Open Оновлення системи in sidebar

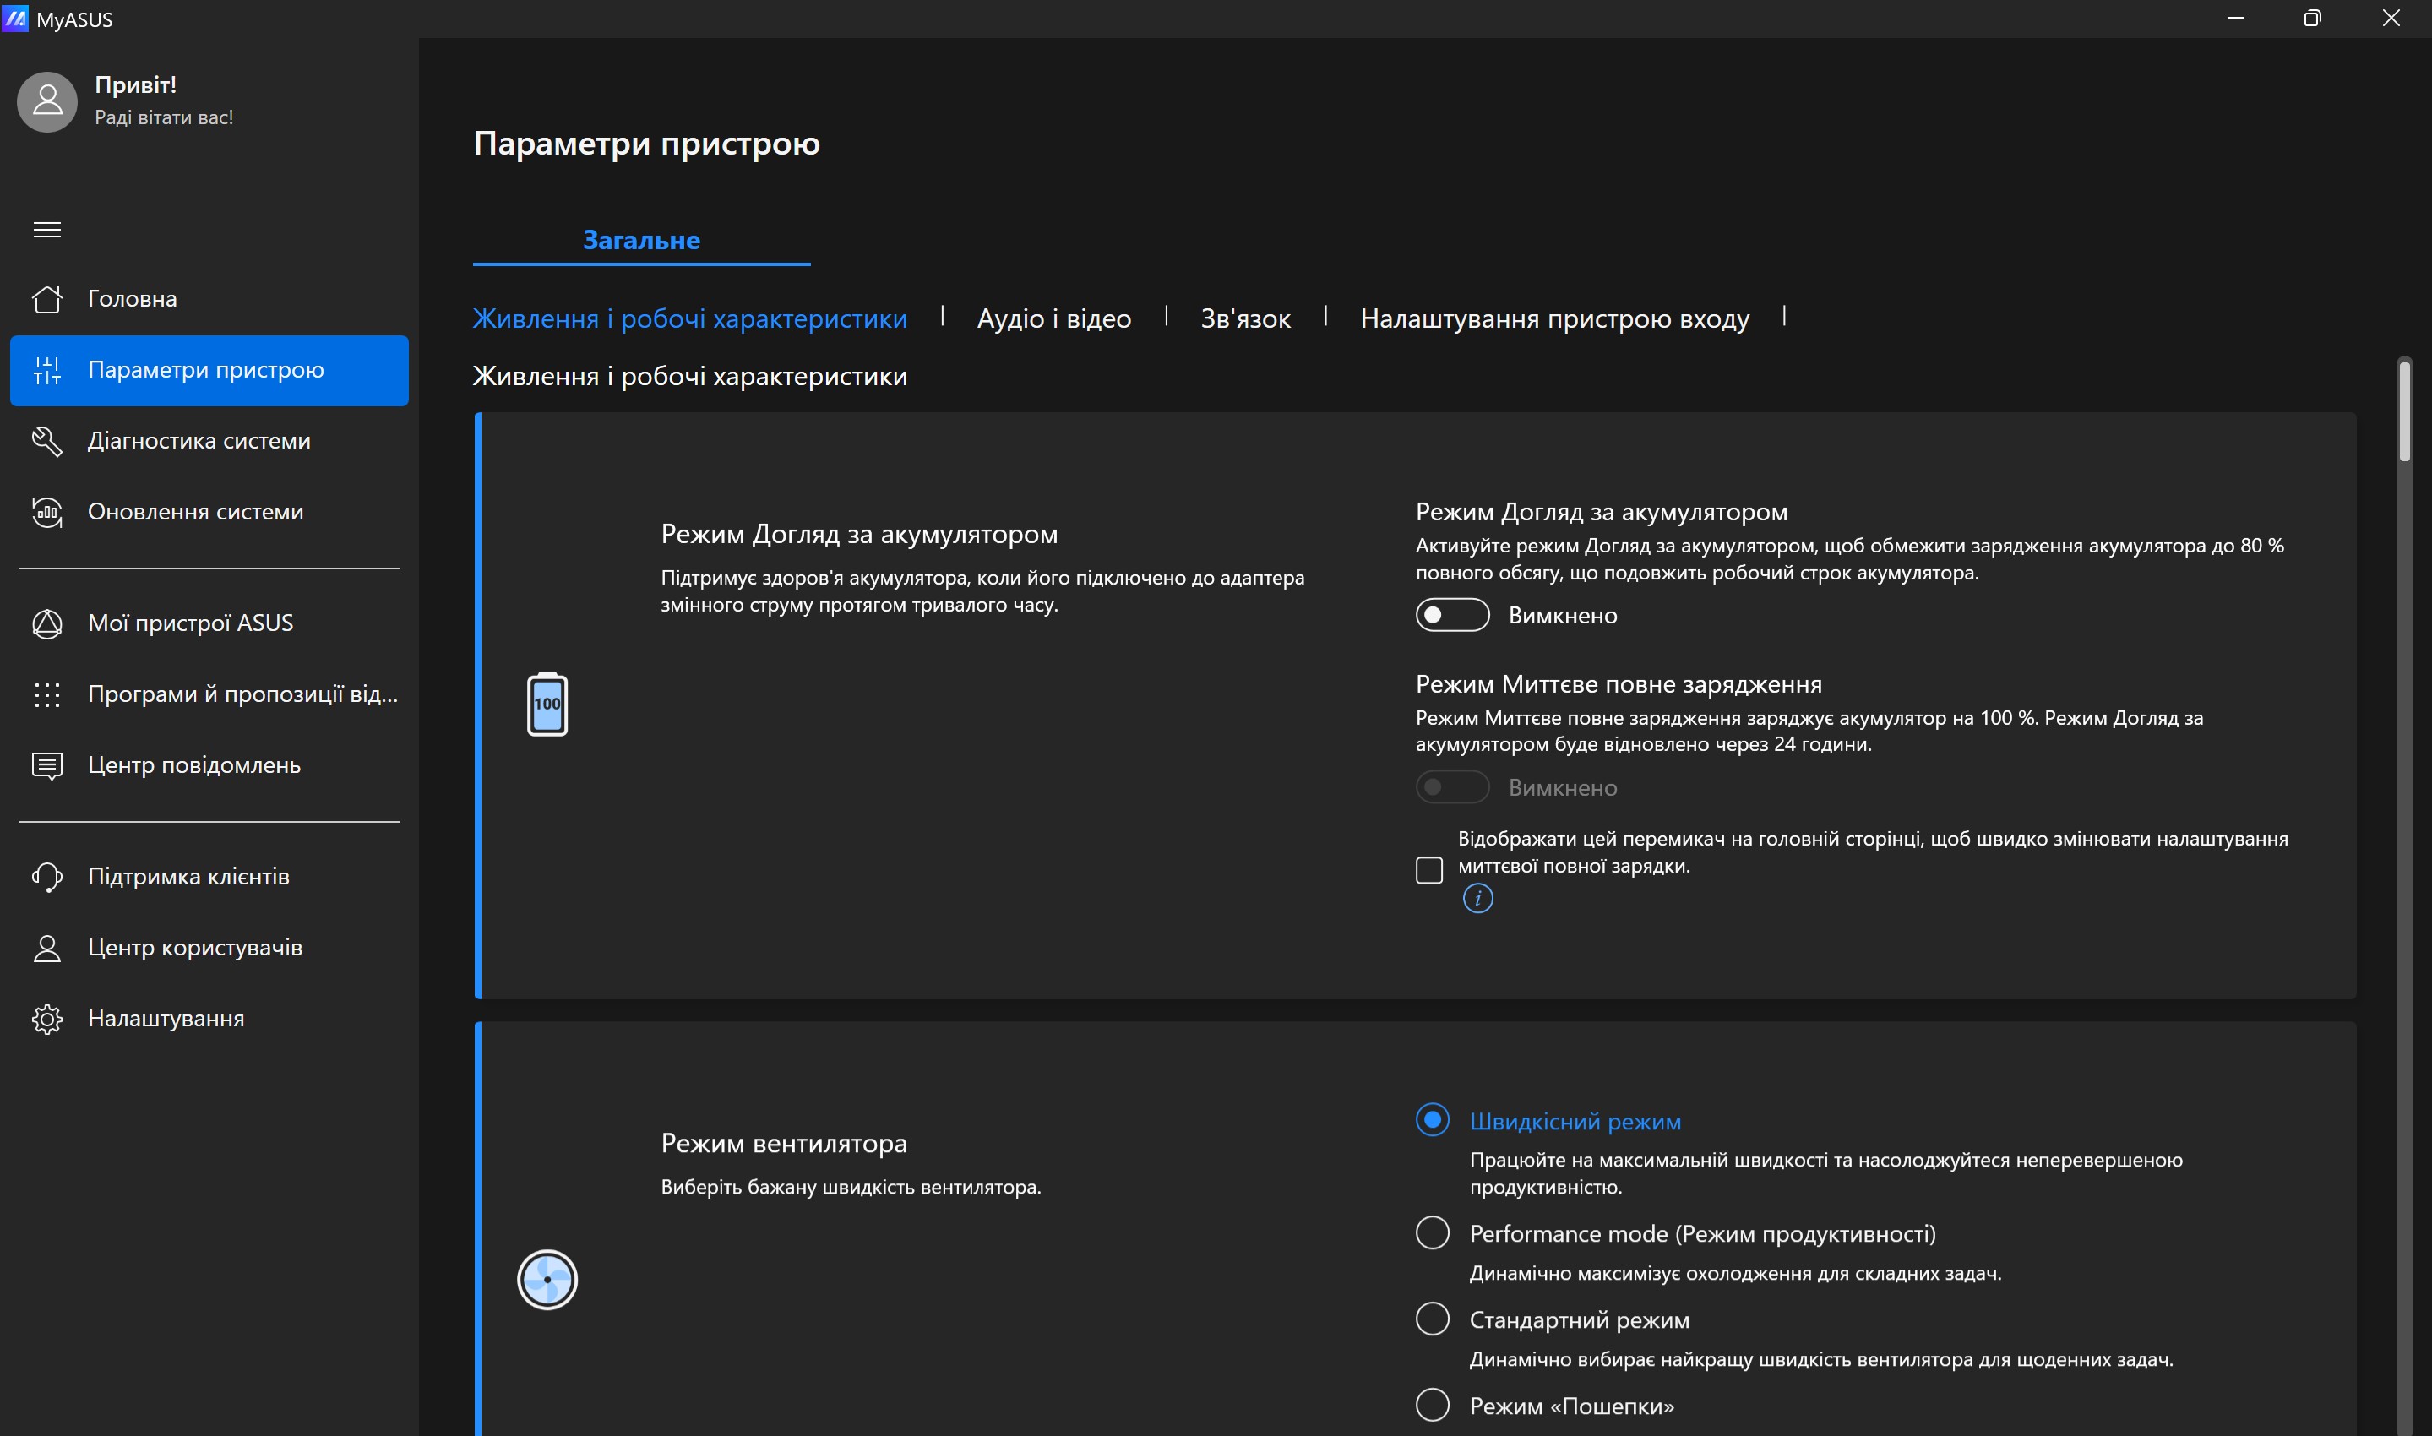pos(209,512)
